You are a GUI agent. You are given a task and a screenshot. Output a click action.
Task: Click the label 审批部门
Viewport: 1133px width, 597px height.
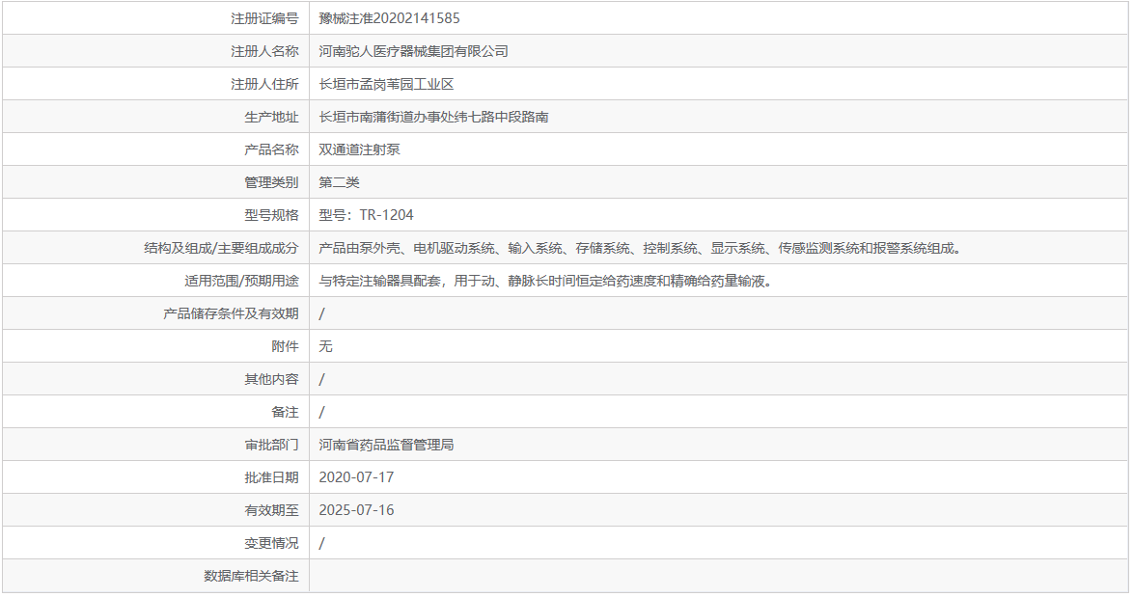pyautogui.click(x=271, y=445)
